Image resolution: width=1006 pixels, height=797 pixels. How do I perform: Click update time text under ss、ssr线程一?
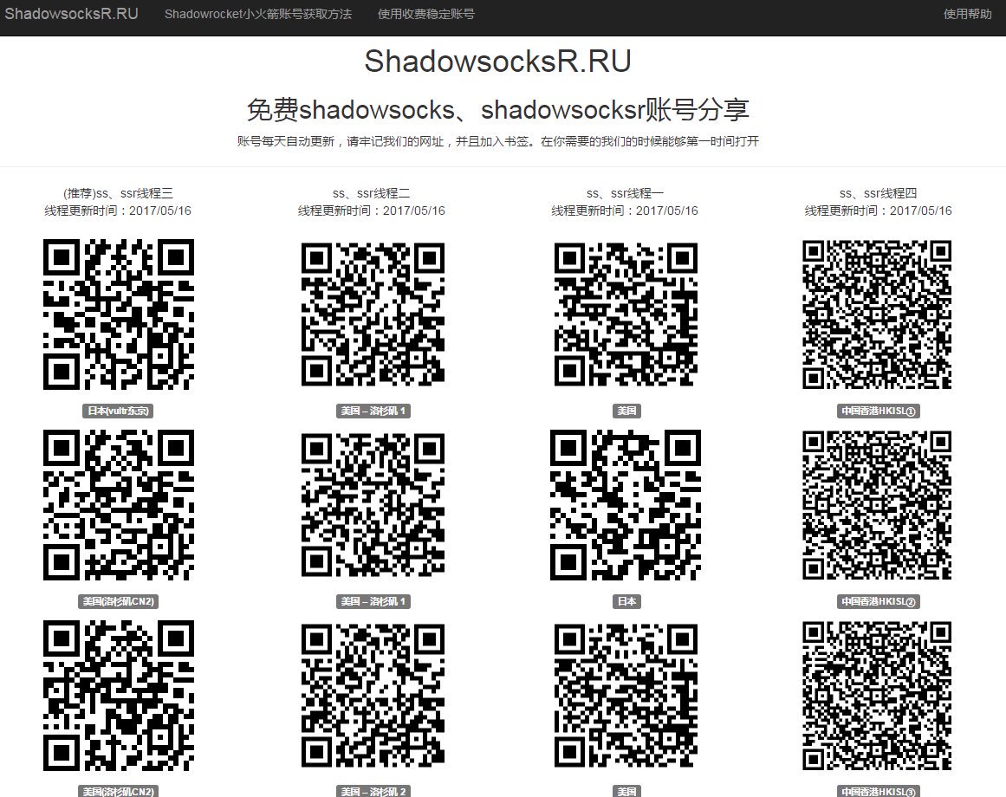click(625, 211)
